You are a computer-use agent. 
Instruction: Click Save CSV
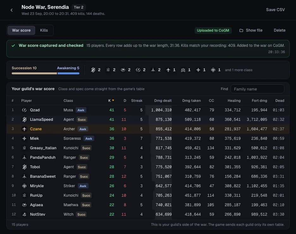click(x=275, y=9)
